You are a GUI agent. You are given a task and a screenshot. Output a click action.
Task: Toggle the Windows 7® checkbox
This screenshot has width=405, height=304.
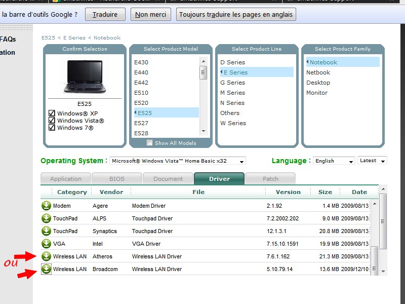(52, 128)
